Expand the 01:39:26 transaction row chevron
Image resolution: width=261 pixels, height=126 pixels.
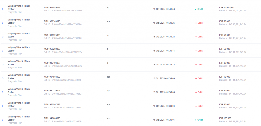[3, 23]
